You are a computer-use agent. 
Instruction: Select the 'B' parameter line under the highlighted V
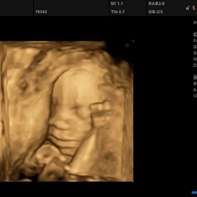coord(195,83)
